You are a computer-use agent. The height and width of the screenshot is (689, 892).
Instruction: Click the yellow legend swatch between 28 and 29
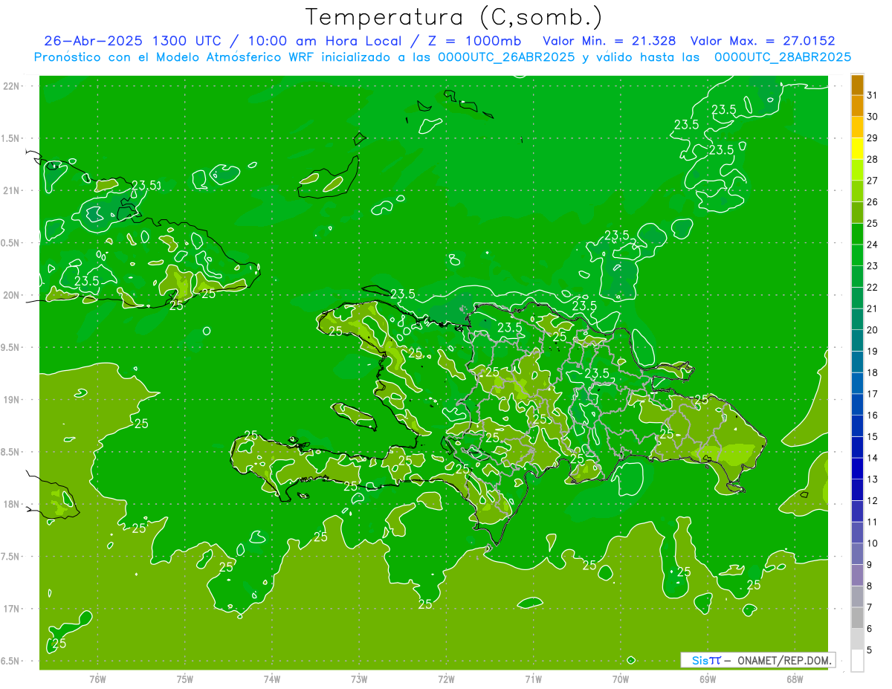857,149
